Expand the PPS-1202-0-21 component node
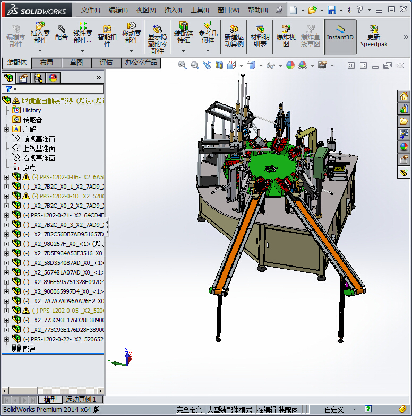The width and height of the screenshot is (412, 416). coord(6,215)
